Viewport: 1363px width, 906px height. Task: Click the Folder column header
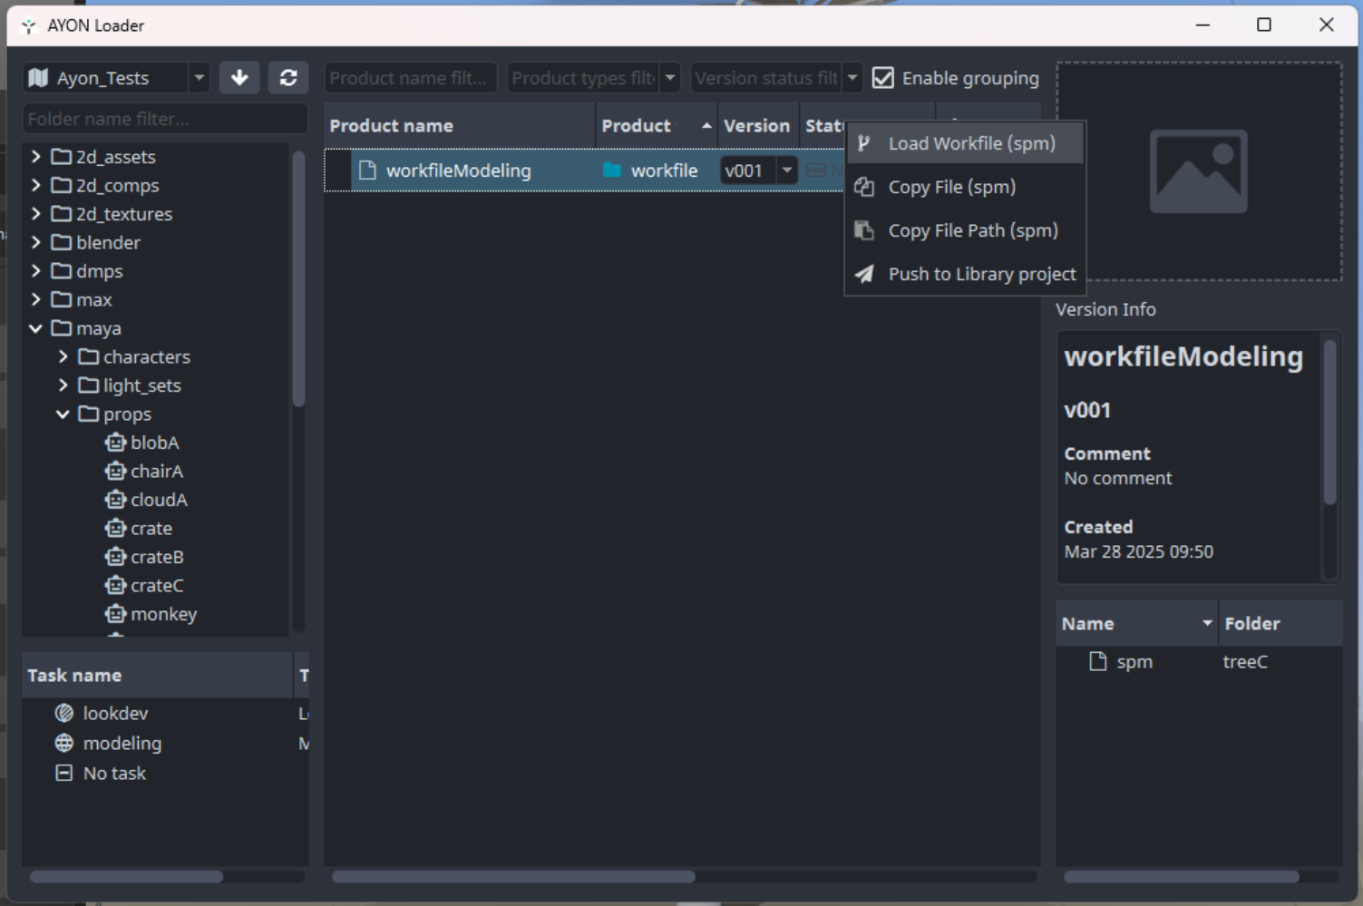point(1280,624)
